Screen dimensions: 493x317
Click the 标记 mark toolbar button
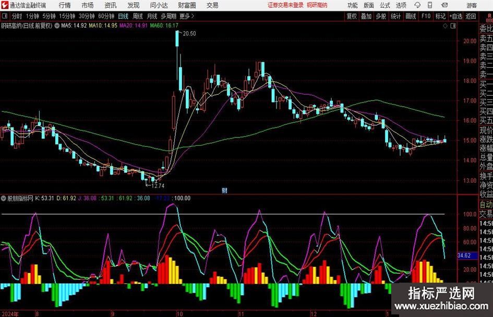(440, 16)
